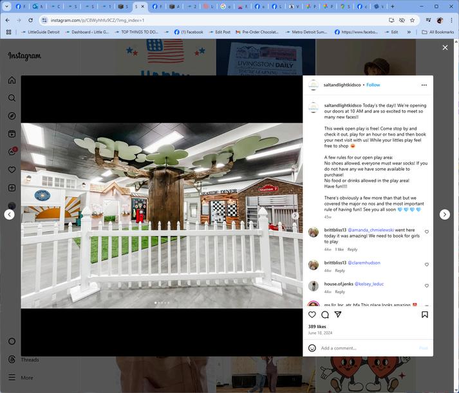Screen dimensions: 459x393
Task: Click the site information icon in address bar
Action: pos(44,20)
